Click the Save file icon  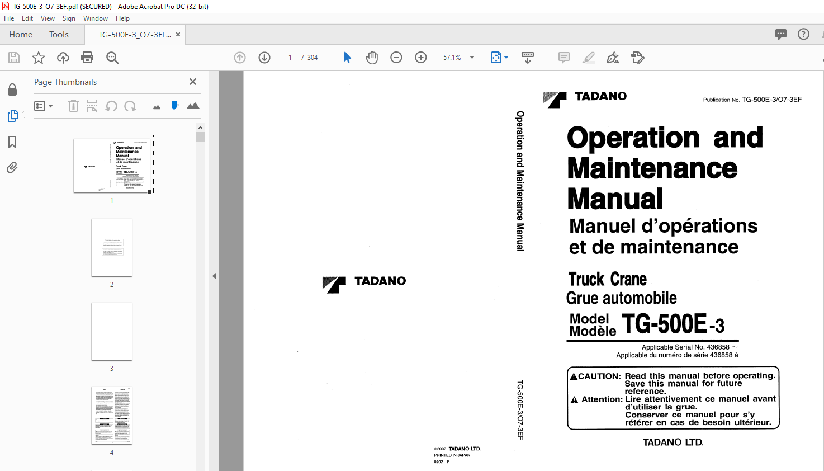coord(14,58)
